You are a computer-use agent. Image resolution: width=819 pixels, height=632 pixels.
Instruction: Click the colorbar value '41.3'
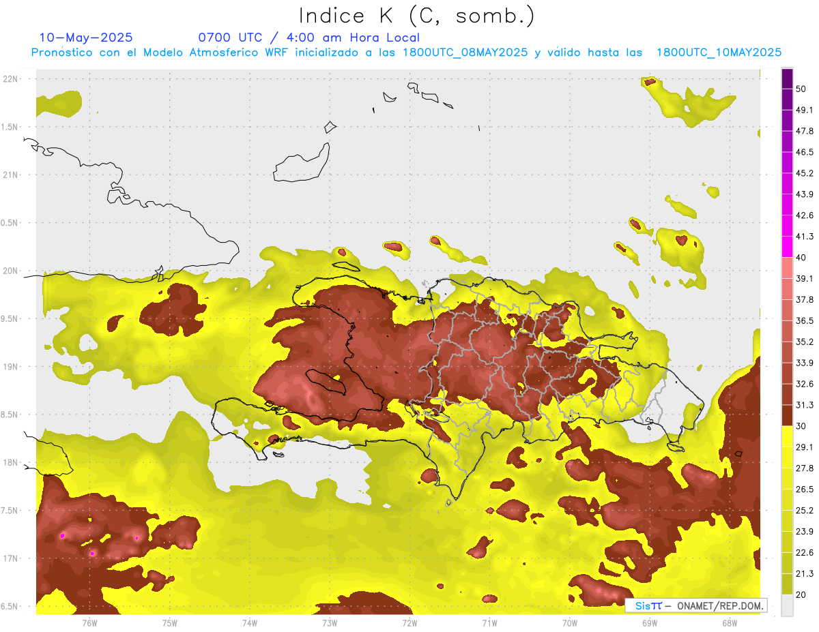click(x=804, y=237)
